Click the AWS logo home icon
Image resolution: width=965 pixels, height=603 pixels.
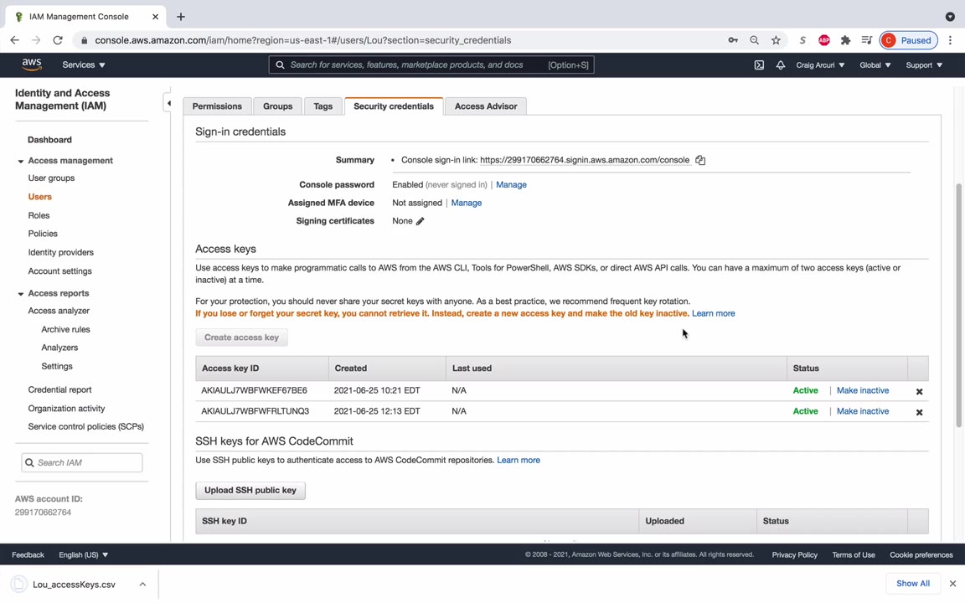[x=31, y=64]
